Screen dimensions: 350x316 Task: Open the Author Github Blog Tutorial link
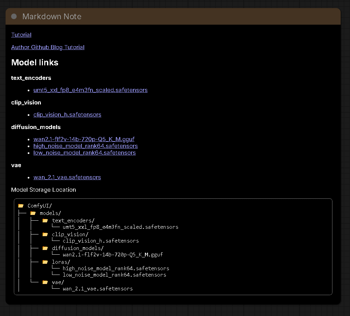48,47
